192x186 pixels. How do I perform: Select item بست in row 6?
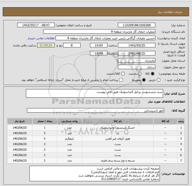(117, 155)
